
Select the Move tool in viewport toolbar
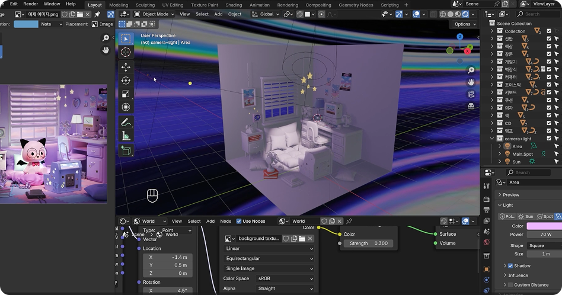(x=126, y=67)
